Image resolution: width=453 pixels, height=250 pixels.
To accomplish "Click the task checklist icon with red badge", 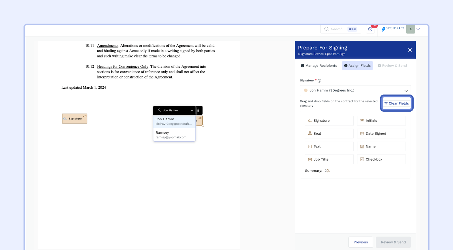I will tap(370, 29).
